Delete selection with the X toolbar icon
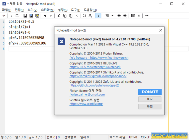The image size is (189, 140). [77, 16]
